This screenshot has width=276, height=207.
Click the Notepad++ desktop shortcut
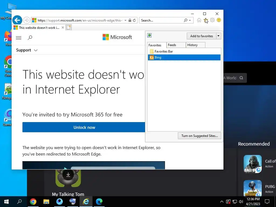[x=7, y=91]
